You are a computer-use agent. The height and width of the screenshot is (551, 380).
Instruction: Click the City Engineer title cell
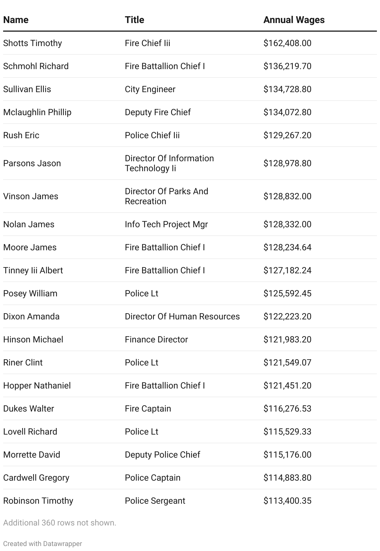tap(150, 89)
